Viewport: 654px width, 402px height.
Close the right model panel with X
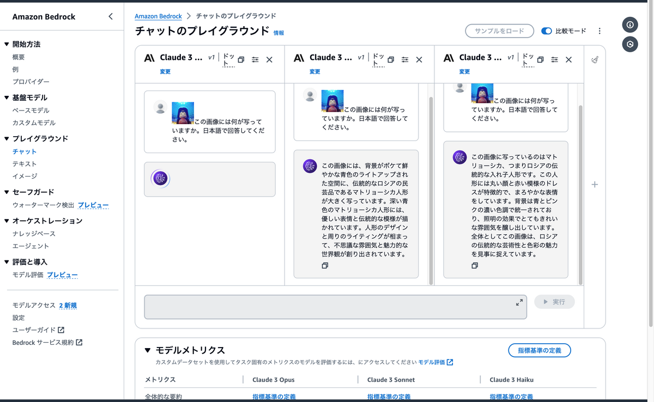[568, 60]
